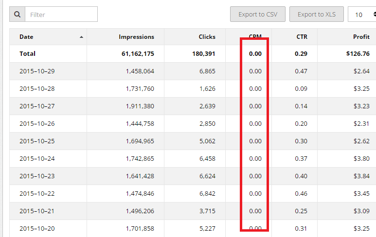The height and width of the screenshot is (237, 376).
Task: Click the Date column header label
Action: 26,37
